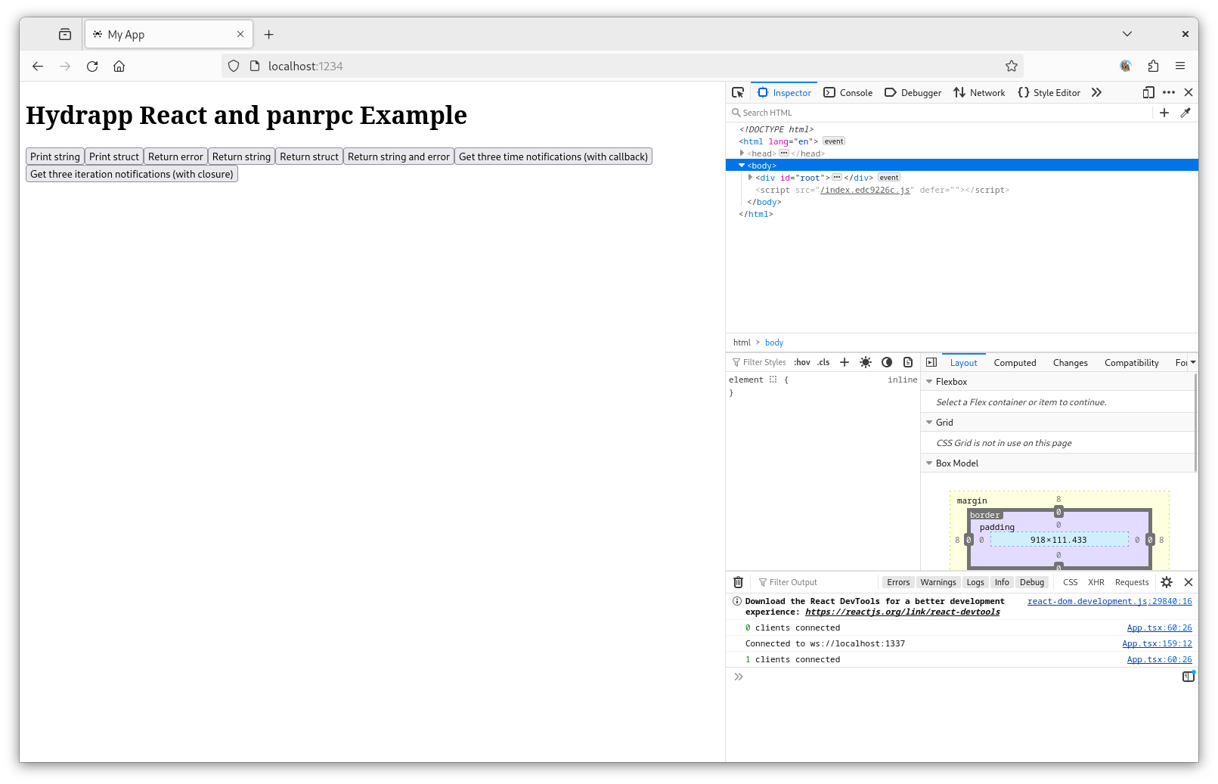Click the Return struct button

309,156
